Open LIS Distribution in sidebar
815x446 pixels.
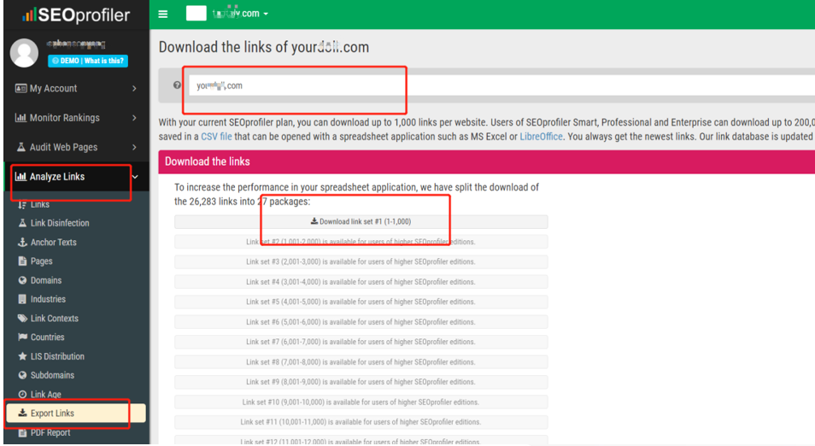(57, 356)
